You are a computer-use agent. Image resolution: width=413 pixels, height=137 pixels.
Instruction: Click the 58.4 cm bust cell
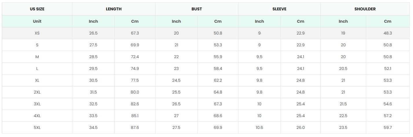coord(218,68)
